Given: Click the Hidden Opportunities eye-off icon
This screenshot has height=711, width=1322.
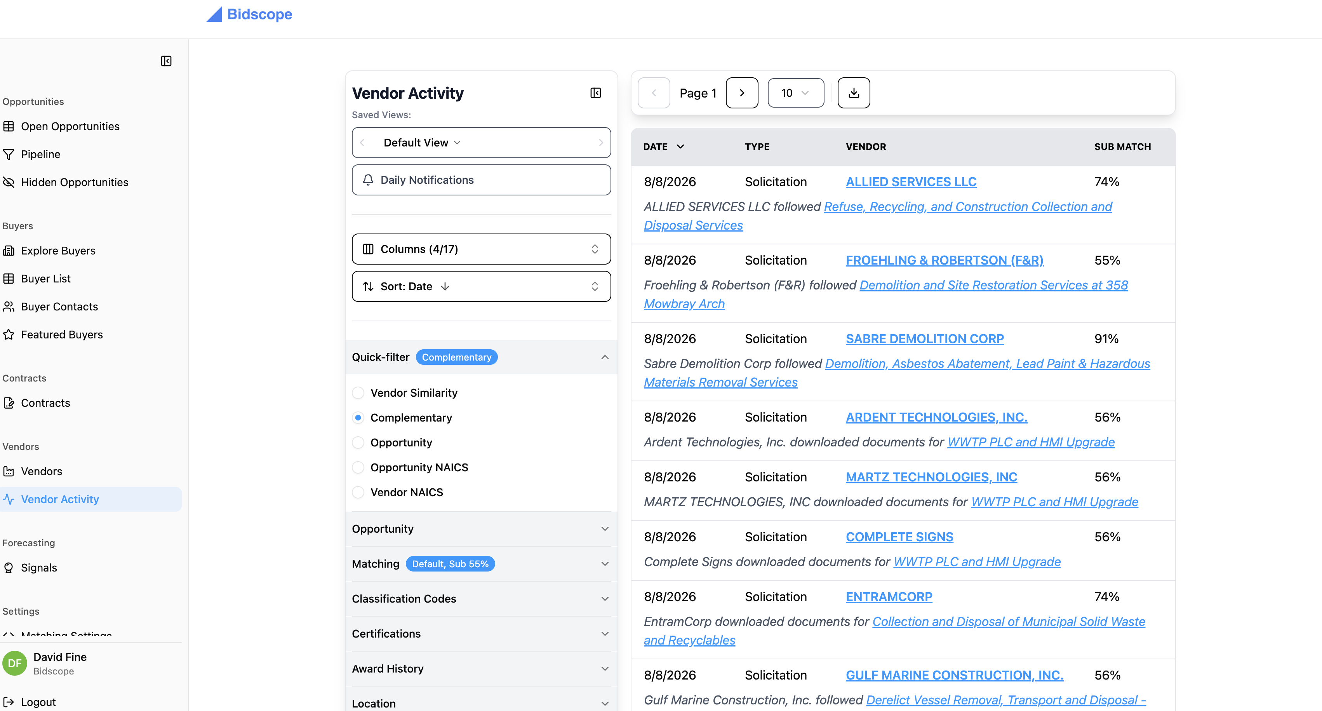Looking at the screenshot, I should [9, 182].
